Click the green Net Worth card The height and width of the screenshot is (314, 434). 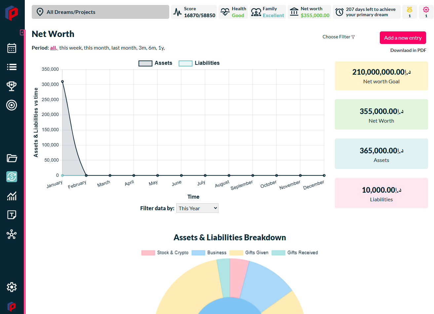click(381, 114)
